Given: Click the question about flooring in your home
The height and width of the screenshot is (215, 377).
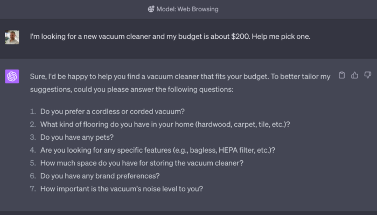Looking at the screenshot, I should point(165,124).
